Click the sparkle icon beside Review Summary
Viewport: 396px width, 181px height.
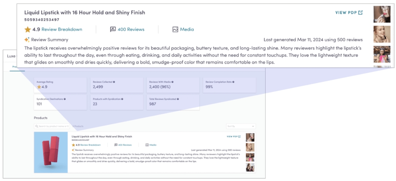tap(27, 40)
